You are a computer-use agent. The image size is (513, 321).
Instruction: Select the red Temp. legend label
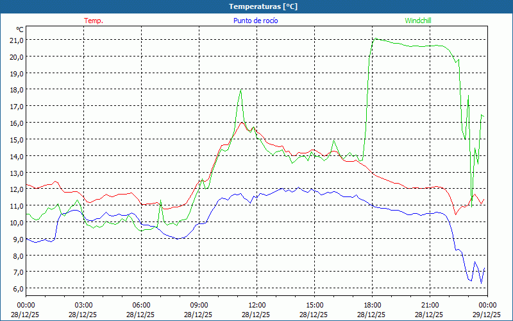click(94, 21)
